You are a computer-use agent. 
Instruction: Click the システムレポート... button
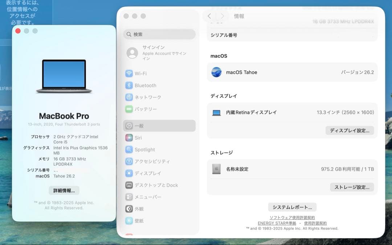click(x=292, y=207)
